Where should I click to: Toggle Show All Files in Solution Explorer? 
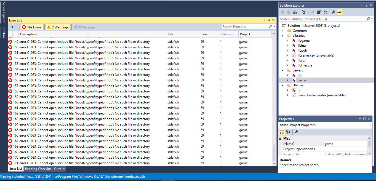[x=325, y=12]
